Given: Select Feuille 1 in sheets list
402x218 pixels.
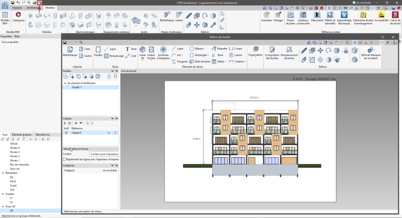Looking at the screenshot, I should click(x=77, y=87).
